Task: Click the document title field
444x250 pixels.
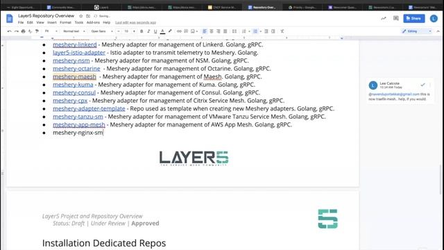Action: 46,16
